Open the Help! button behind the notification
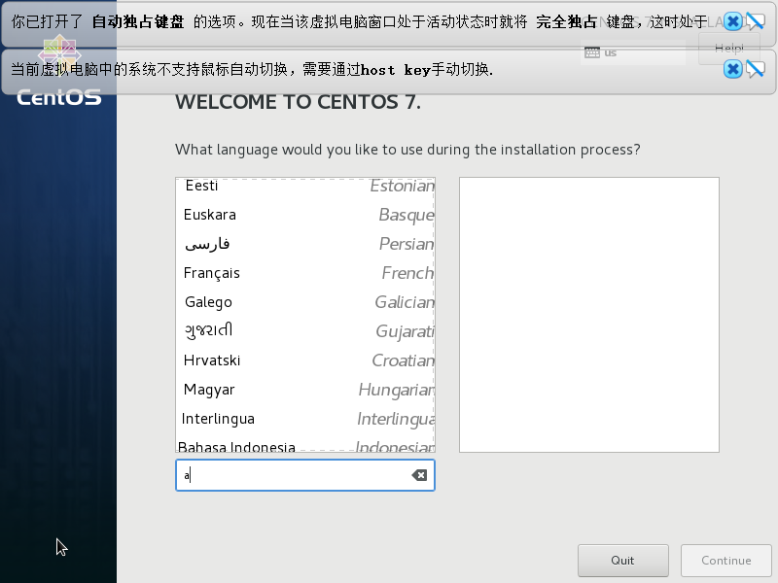 coord(728,49)
